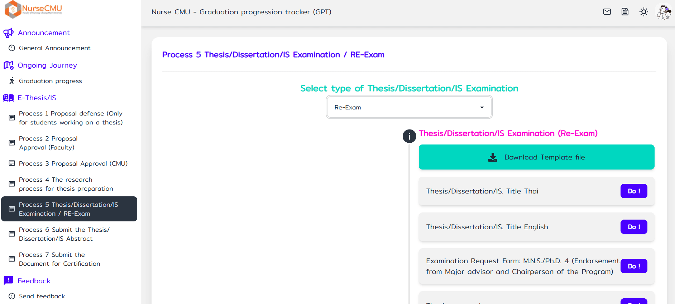Screen dimensions: 675x304
Task: Open the user avatar profile picture
Action: (664, 12)
